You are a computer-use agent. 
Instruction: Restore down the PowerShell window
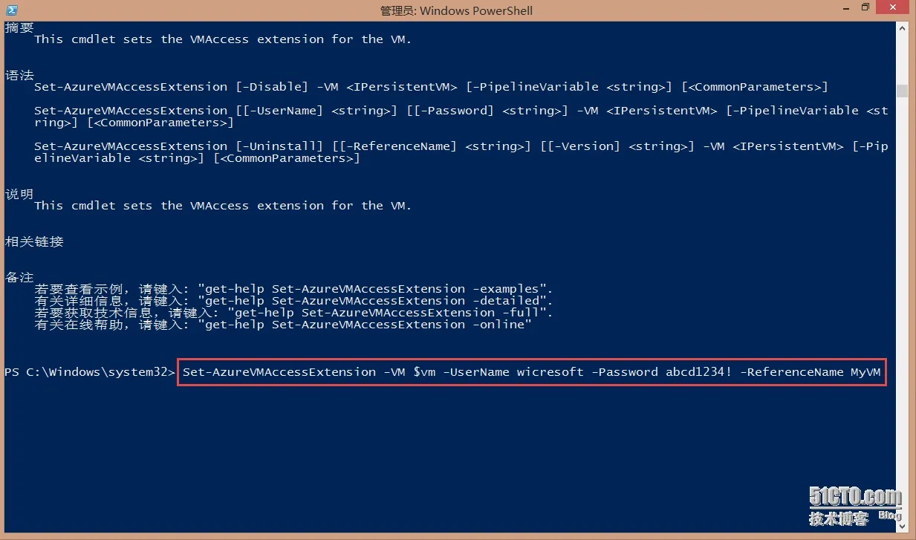pyautogui.click(x=865, y=8)
